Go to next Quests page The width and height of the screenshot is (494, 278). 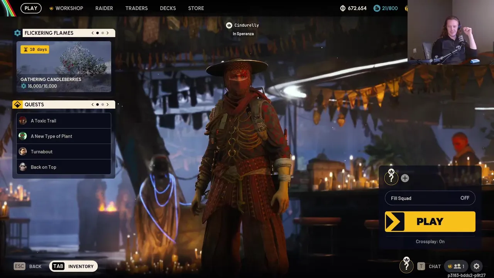tap(108, 104)
